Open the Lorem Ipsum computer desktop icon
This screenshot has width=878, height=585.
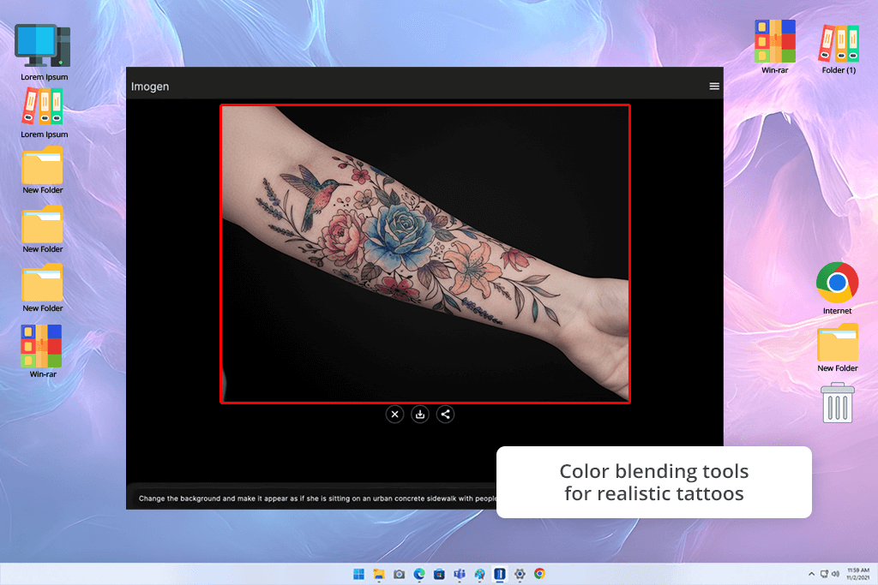[44, 52]
